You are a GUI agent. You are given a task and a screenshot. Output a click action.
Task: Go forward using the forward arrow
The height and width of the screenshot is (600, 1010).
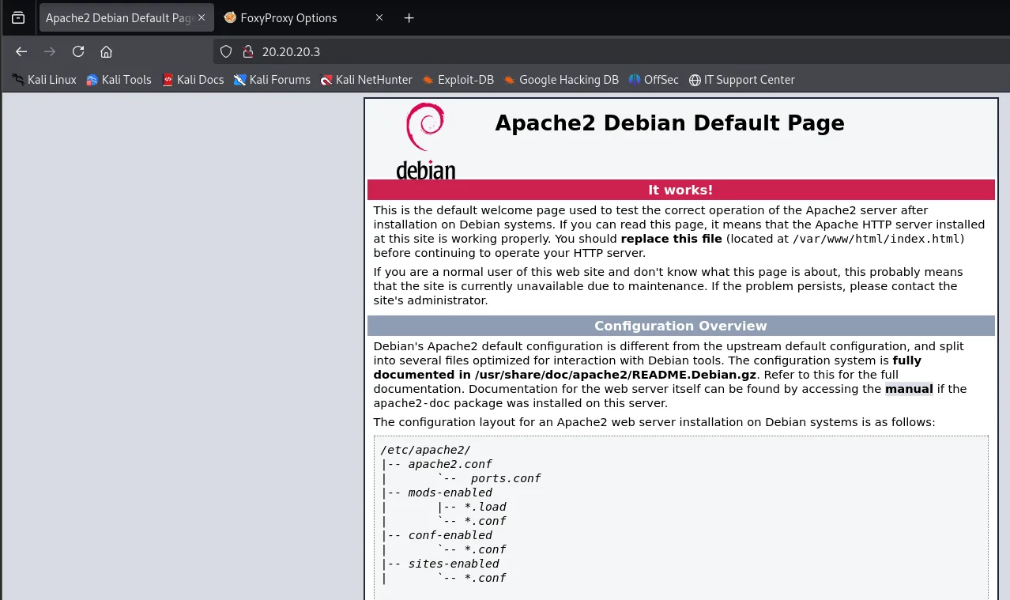point(50,51)
